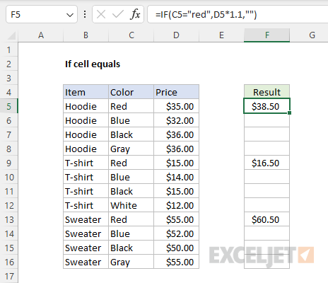
Task: Click the Result header cell
Action: [x=266, y=91]
